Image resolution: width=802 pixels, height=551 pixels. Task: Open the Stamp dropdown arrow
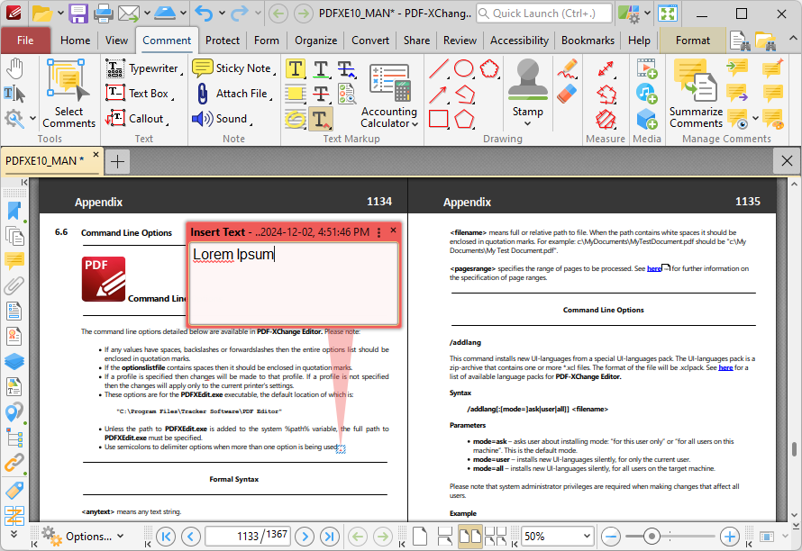[x=527, y=124]
